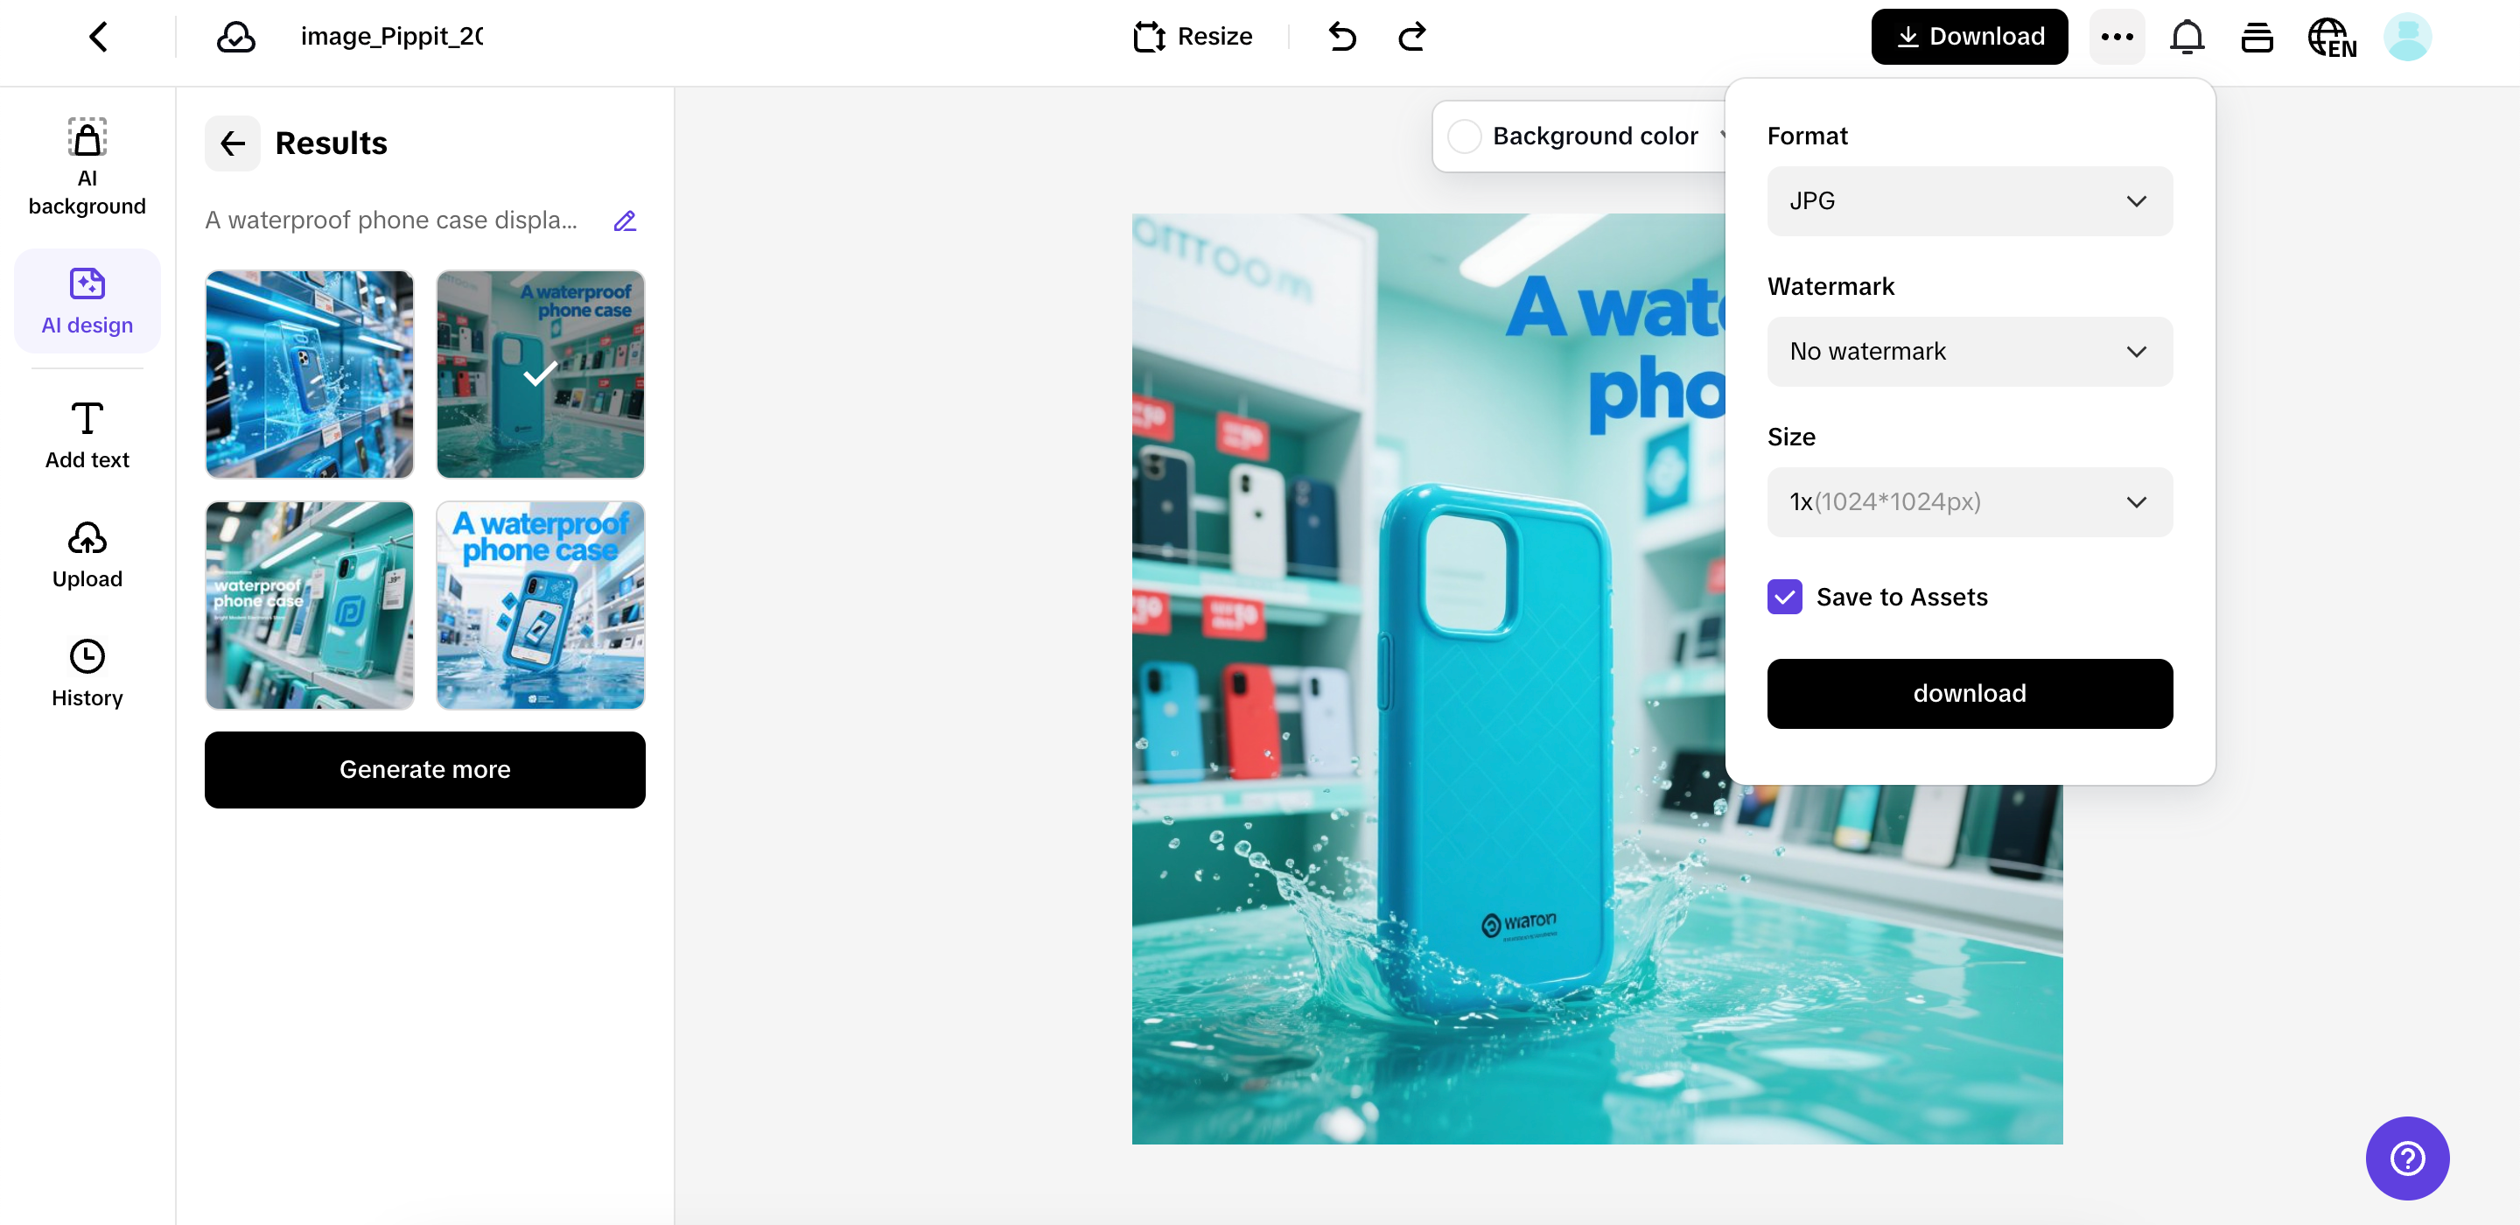Edit the prompt with pencil icon

tap(624, 221)
